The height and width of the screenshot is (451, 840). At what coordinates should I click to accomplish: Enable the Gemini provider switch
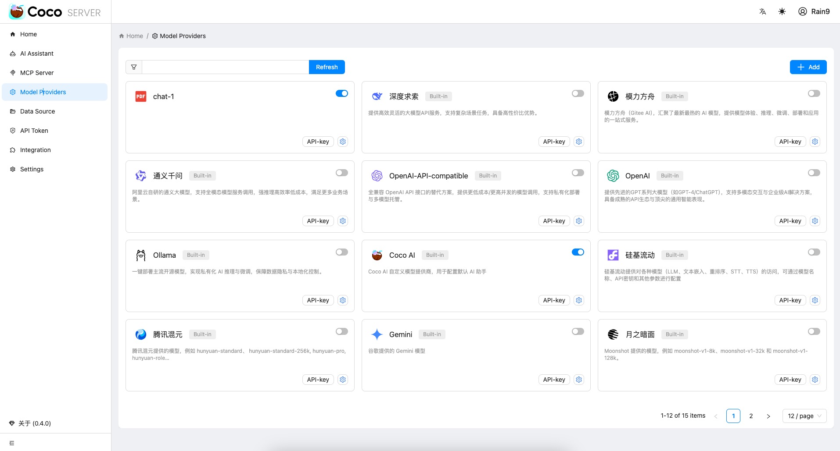(578, 331)
